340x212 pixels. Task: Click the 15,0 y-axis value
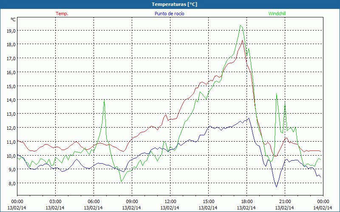[x=11, y=86]
